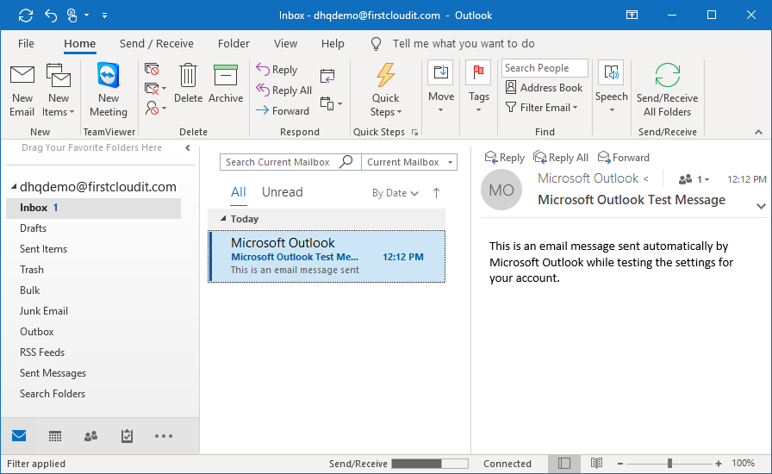Click Reply All in the reading pane
The image size is (772, 474).
click(x=561, y=158)
